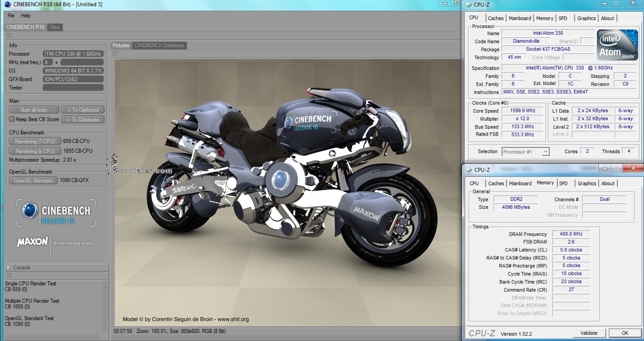The width and height of the screenshot is (644, 341).
Task: Click the OK button in CPU-Z
Action: point(625,333)
